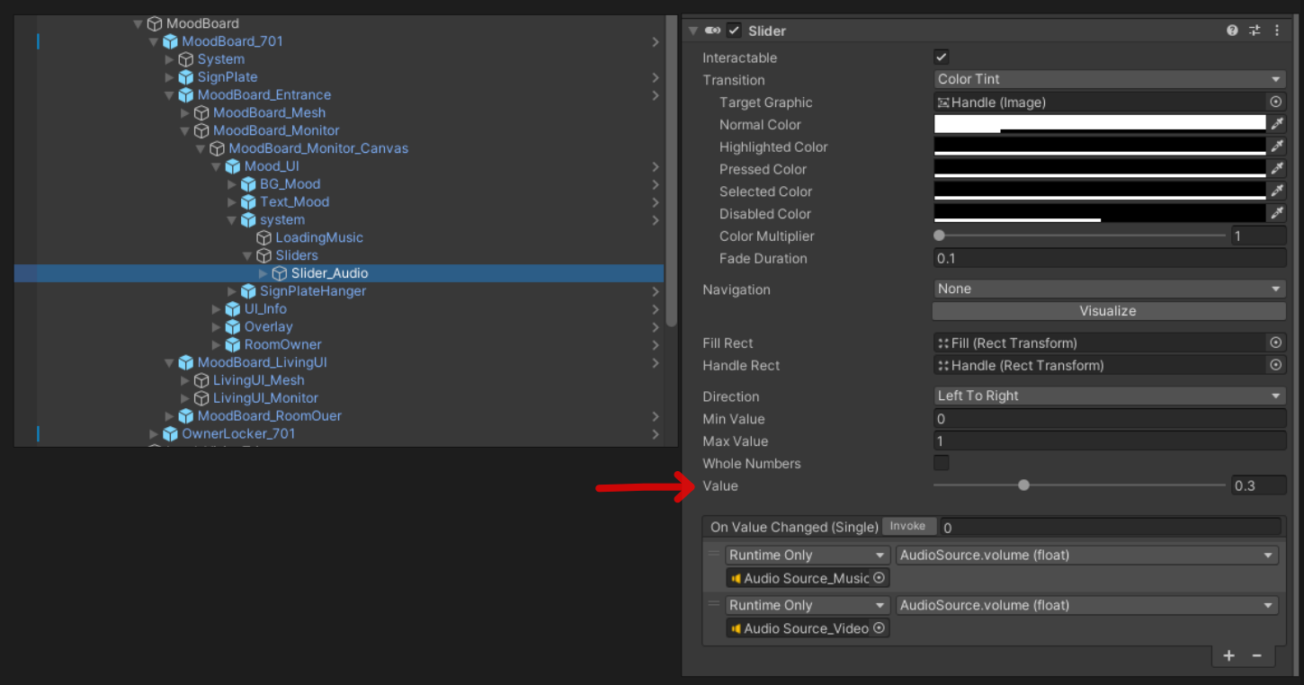Select MoodBoard_Monitor_Canvas in the hierarchy
The height and width of the screenshot is (685, 1304).
coord(318,148)
